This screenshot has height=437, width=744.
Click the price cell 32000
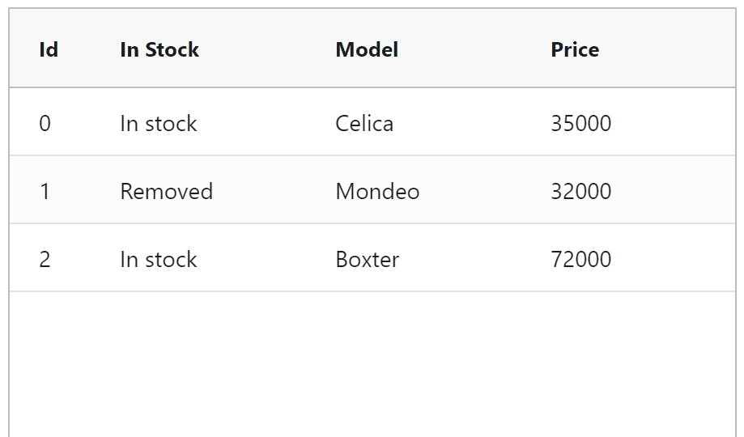[x=580, y=191]
